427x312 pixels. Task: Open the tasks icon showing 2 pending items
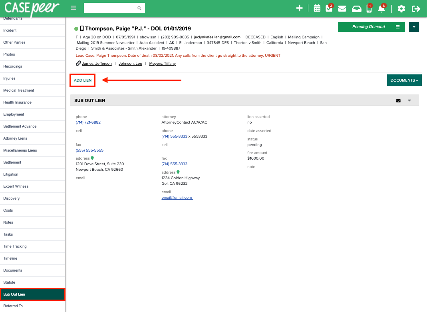[328, 8]
